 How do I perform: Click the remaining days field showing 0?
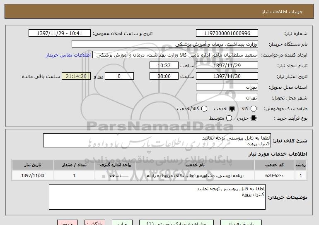click(119, 76)
